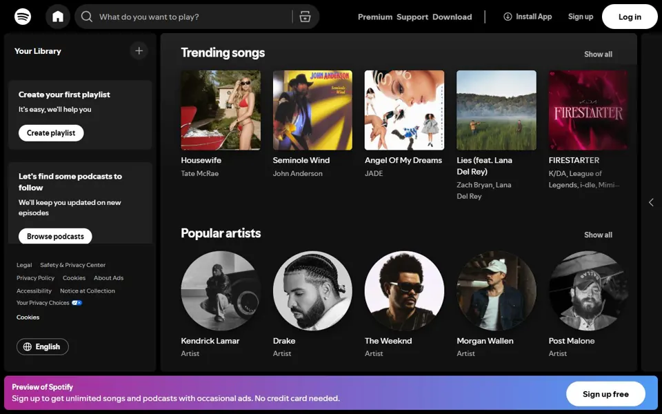Viewport: 662px width, 414px height.
Task: Click the Log in button
Action: [630, 17]
